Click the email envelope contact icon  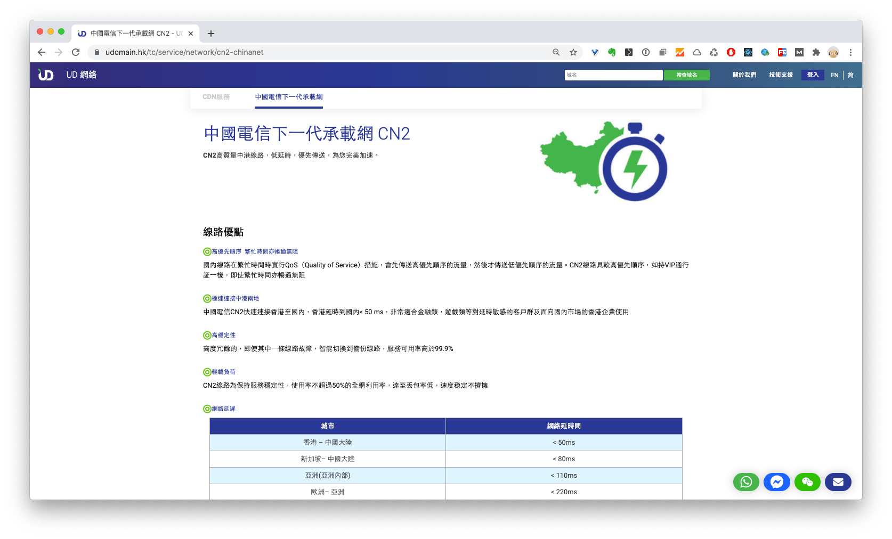pyautogui.click(x=838, y=482)
